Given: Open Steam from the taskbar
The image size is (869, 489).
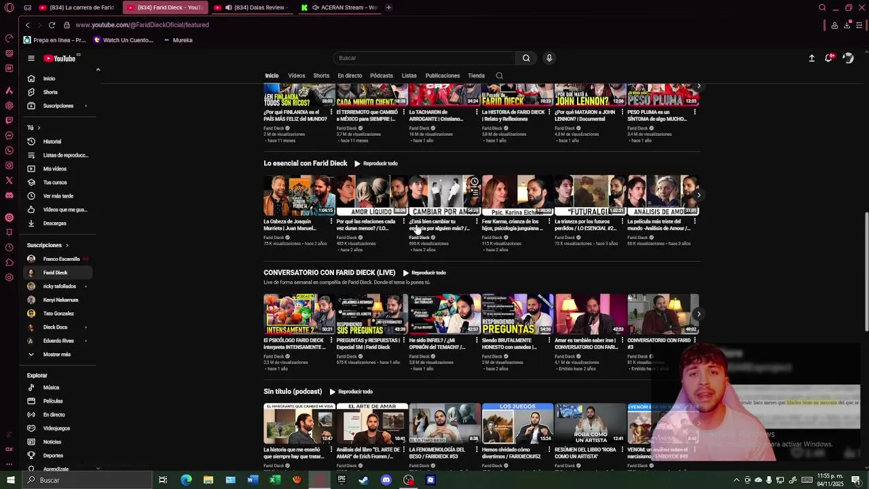Looking at the screenshot, I should (x=364, y=480).
